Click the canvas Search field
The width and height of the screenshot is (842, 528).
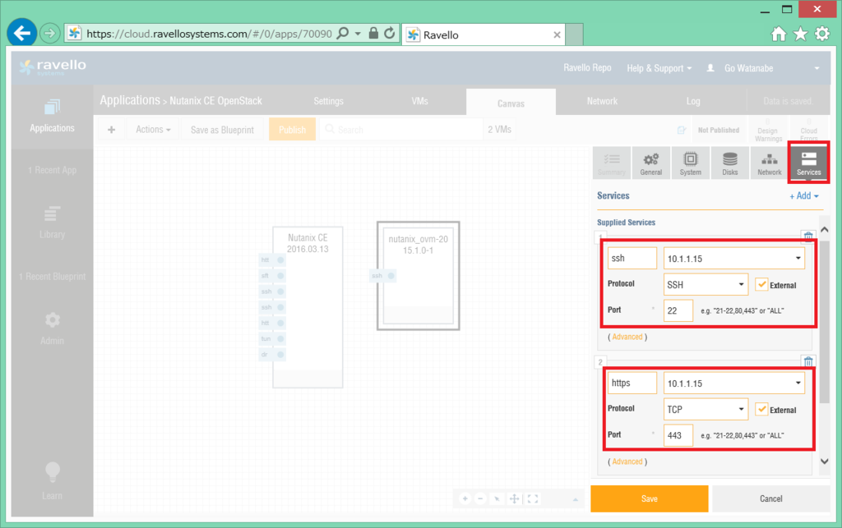coord(401,130)
